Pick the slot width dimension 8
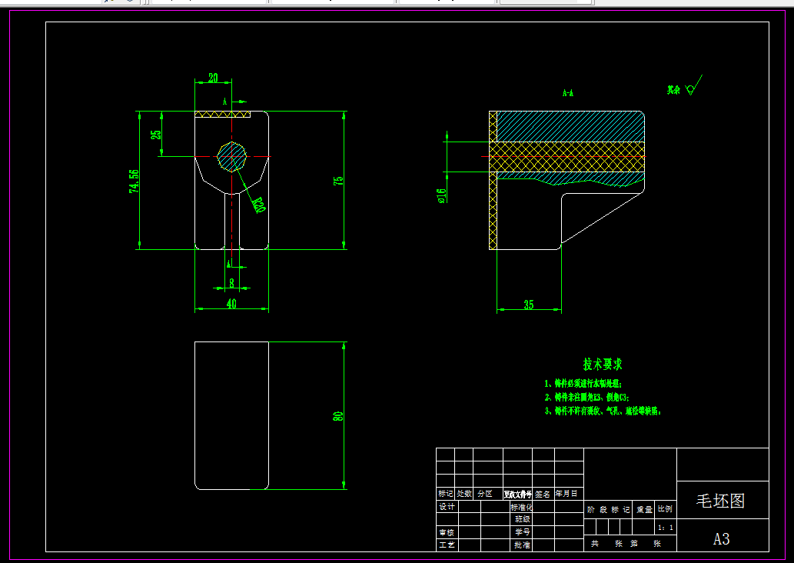 [231, 283]
